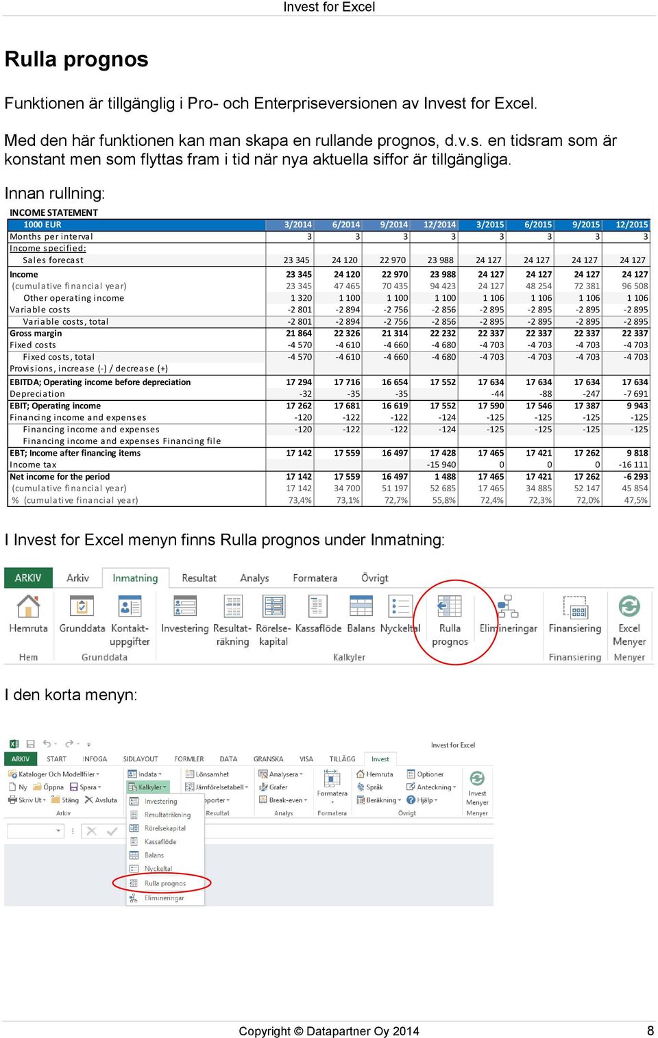Open the Skriv Ut dropdown

(27, 800)
